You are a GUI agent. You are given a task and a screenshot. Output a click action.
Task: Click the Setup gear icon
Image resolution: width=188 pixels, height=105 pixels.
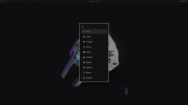point(84,52)
